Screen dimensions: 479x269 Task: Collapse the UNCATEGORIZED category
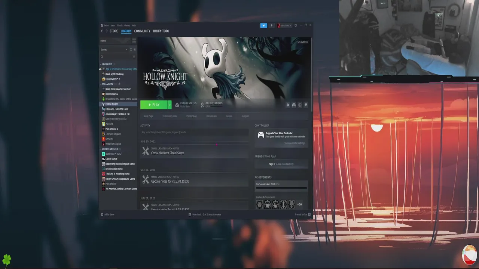100,149
